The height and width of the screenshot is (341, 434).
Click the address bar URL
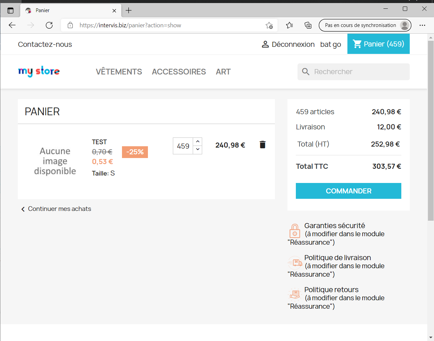[130, 25]
